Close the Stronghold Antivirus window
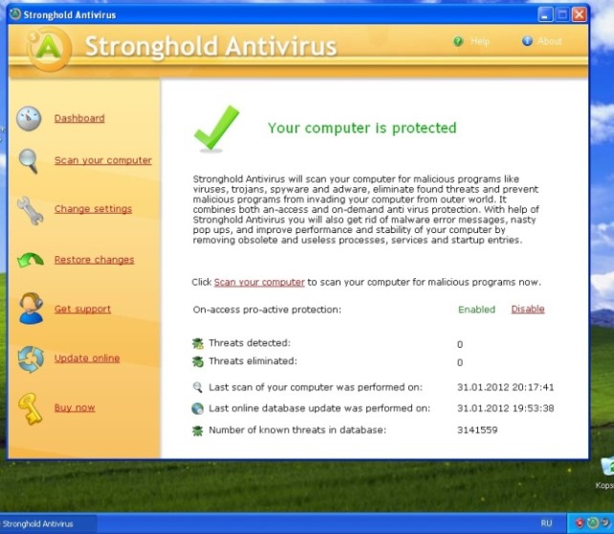 tap(580, 15)
